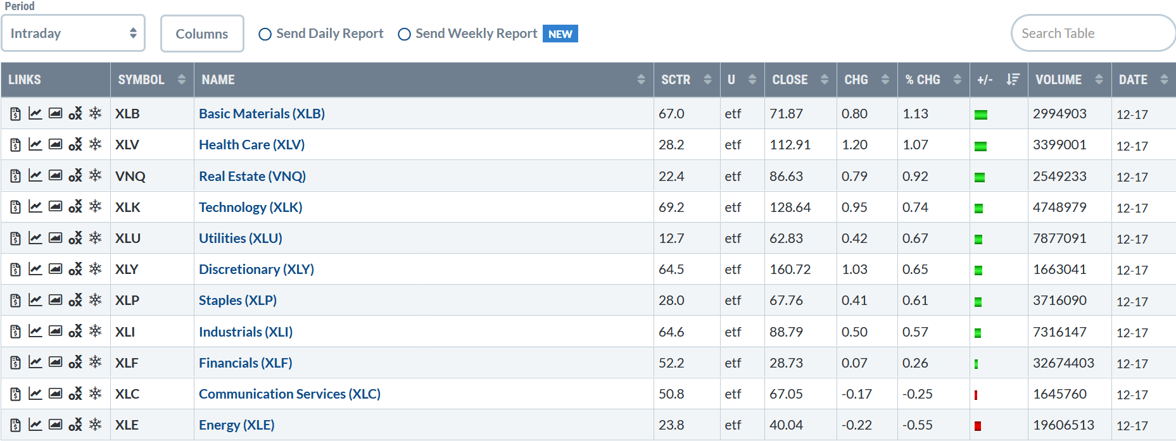Select the Send Daily Report radio button
This screenshot has height=441, width=1176.
[x=265, y=34]
